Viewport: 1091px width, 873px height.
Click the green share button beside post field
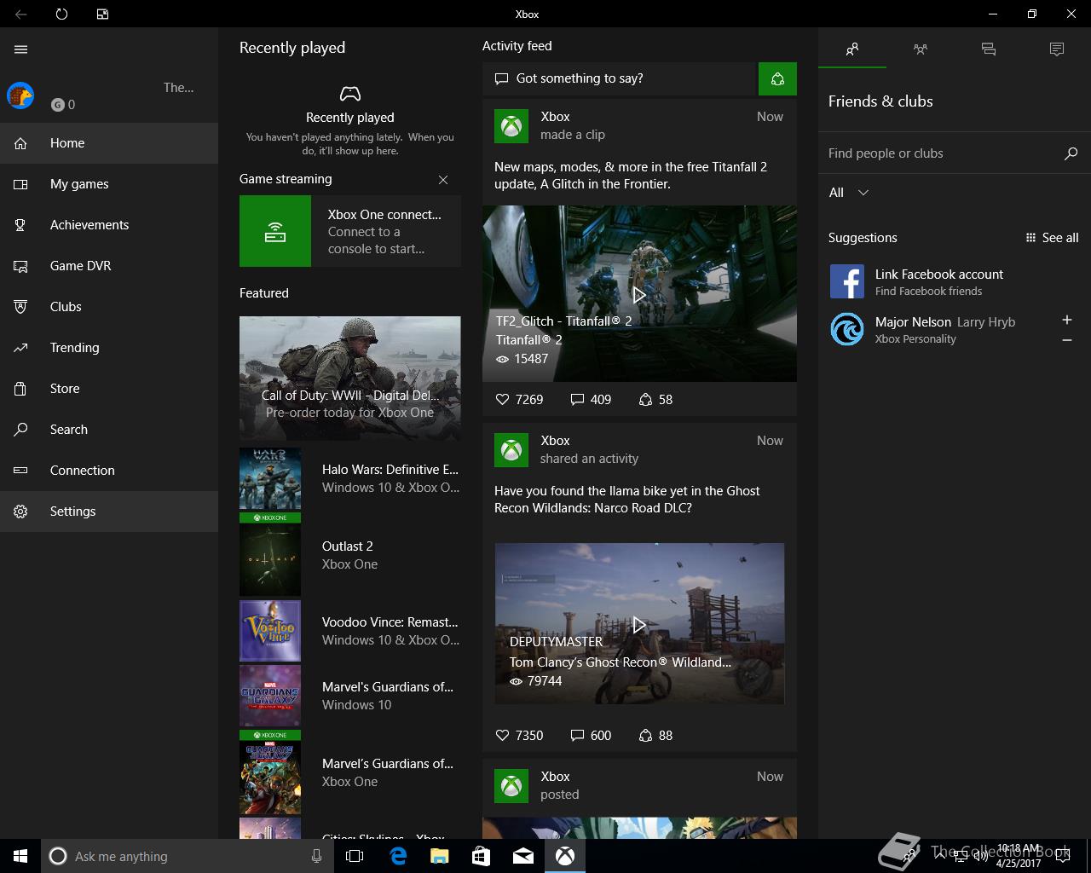(777, 78)
